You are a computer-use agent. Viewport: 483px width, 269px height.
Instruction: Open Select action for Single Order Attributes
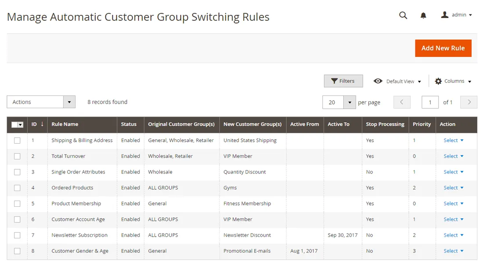(454, 172)
